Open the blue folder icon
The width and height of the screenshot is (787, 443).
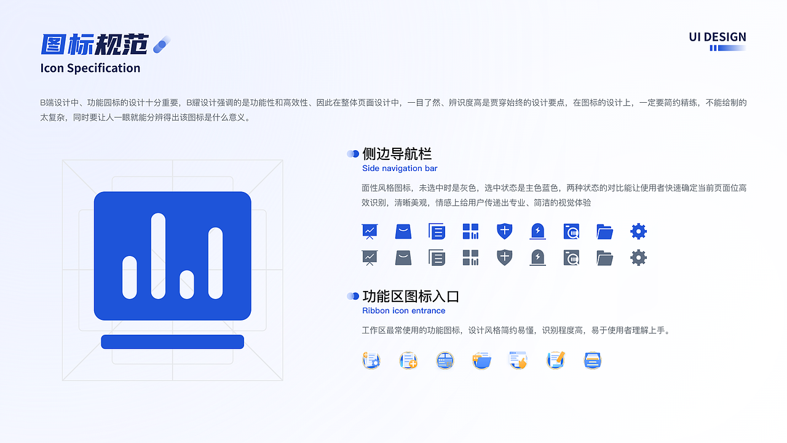604,231
